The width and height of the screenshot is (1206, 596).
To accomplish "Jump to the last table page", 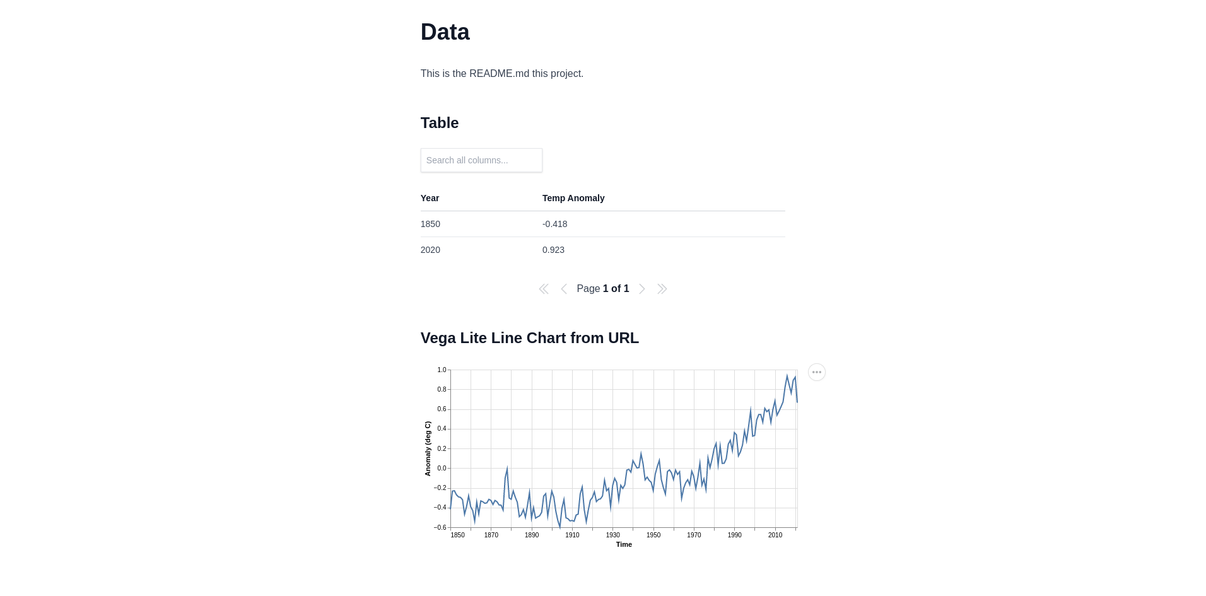I will (662, 289).
